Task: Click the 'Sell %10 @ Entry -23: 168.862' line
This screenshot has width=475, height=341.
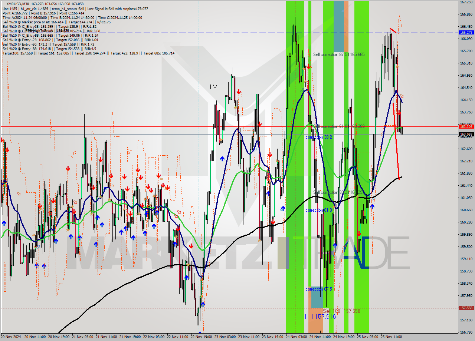Action: tap(50, 40)
